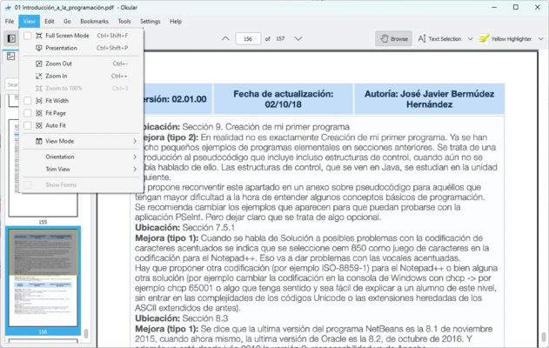Click the Yellow Highlighter pen icon
549x348 pixels.
[x=484, y=38]
